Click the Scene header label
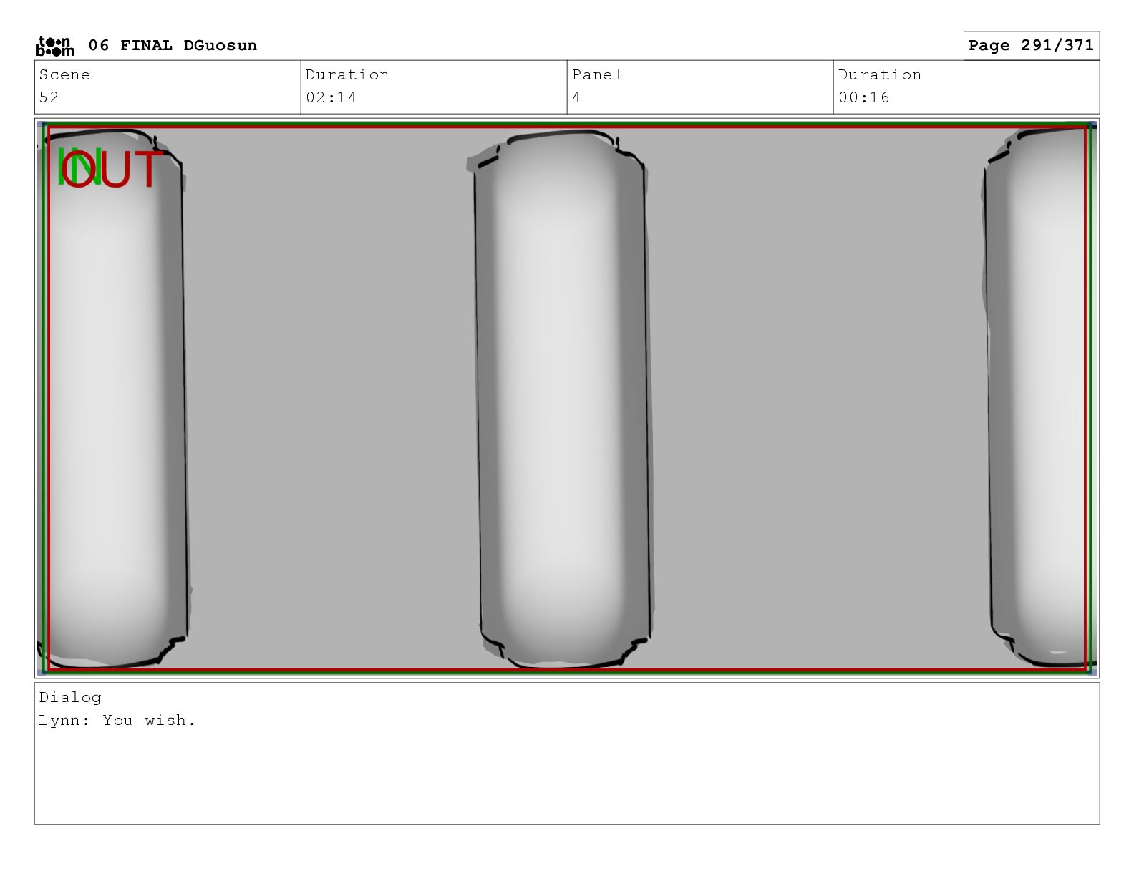 [64, 75]
